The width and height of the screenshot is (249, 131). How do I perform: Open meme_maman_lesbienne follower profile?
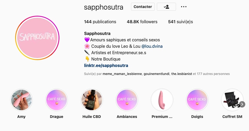click(x=122, y=74)
